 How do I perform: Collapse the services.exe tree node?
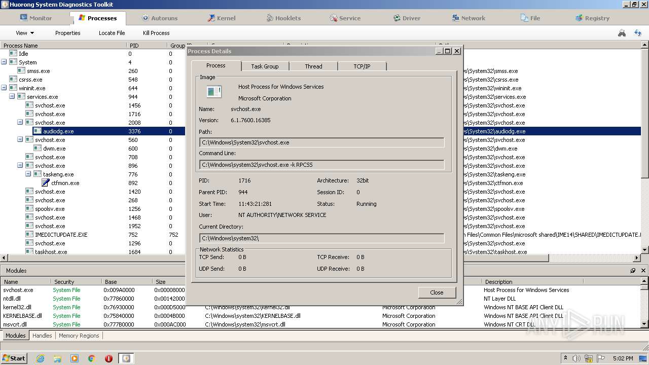click(x=12, y=96)
